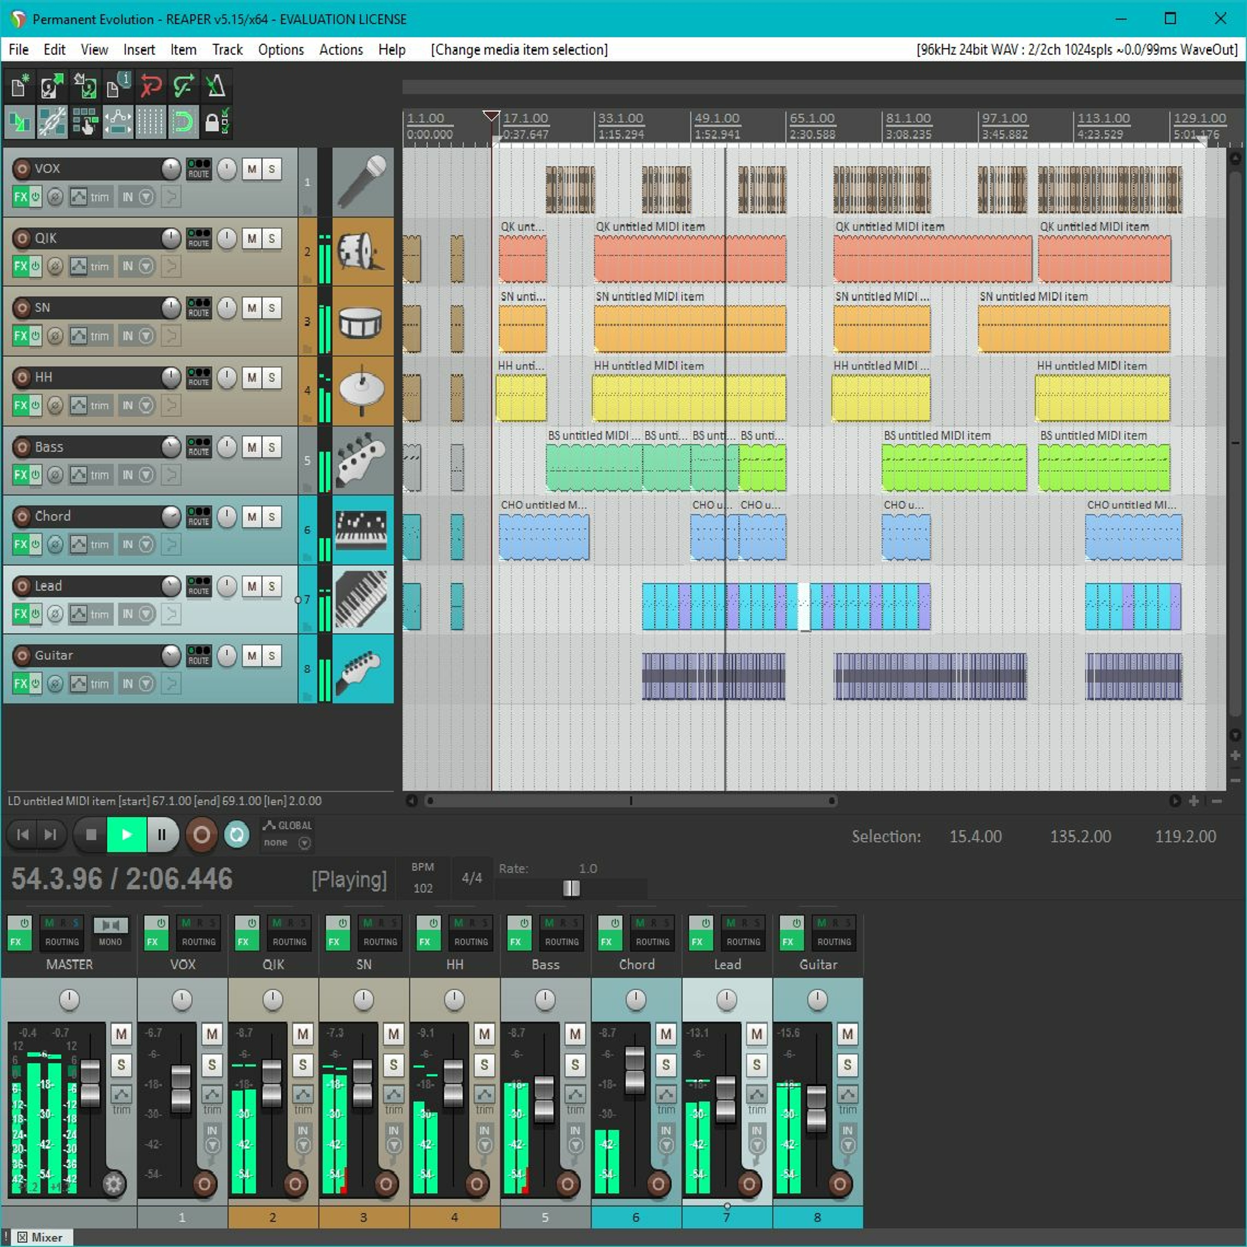Open the Insert menu
Image resolution: width=1247 pixels, height=1247 pixels.
139,50
